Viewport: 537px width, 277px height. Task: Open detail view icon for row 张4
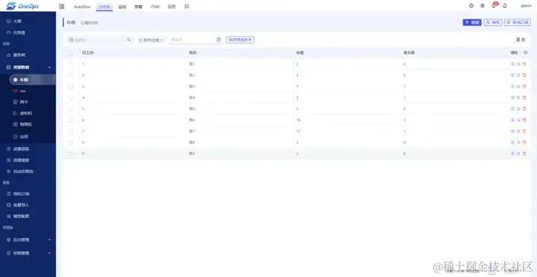point(512,97)
